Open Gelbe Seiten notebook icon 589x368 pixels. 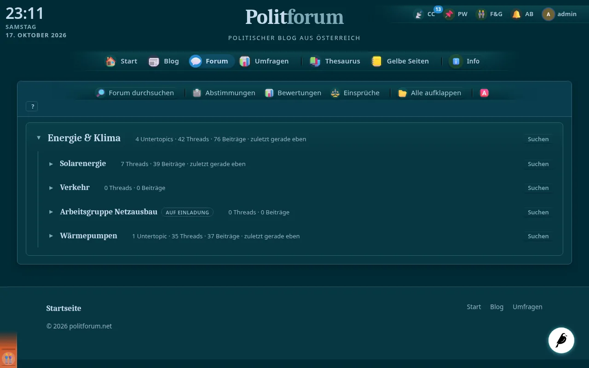click(376, 61)
